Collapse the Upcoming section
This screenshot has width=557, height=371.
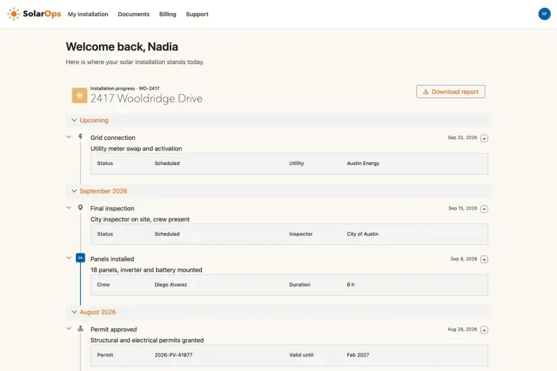(74, 120)
